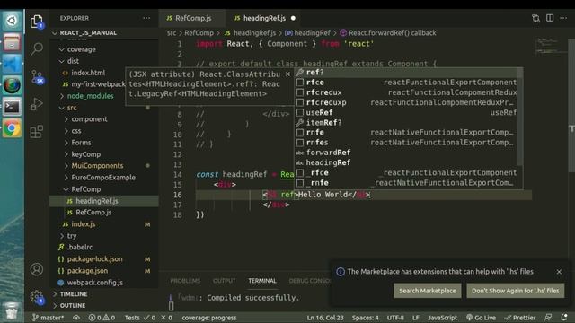Expand the OUTLINE section
The height and width of the screenshot is (323, 575).
[x=104, y=305]
